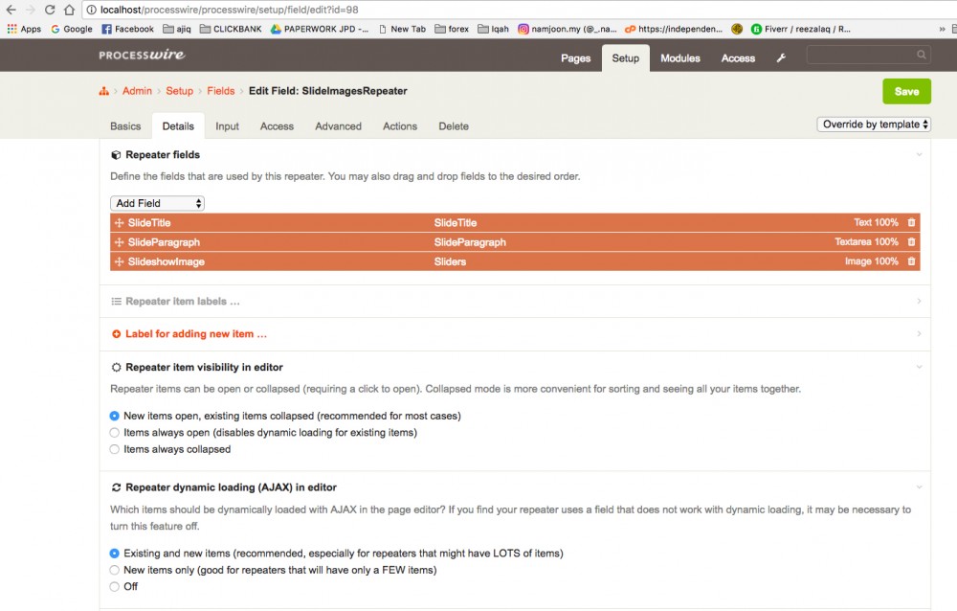Select 'Items always open' radio option
Screen dimensions: 957x611
[x=115, y=433]
